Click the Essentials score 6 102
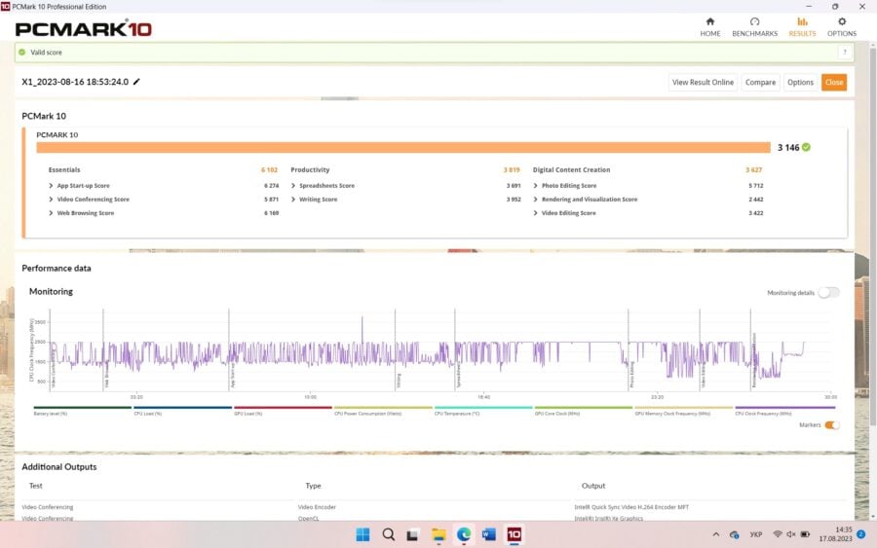The width and height of the screenshot is (877, 548). click(x=269, y=169)
